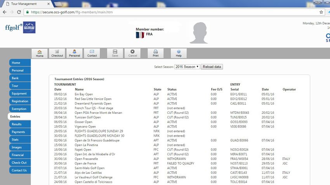Click the ffgolf logo

click(x=14, y=27)
